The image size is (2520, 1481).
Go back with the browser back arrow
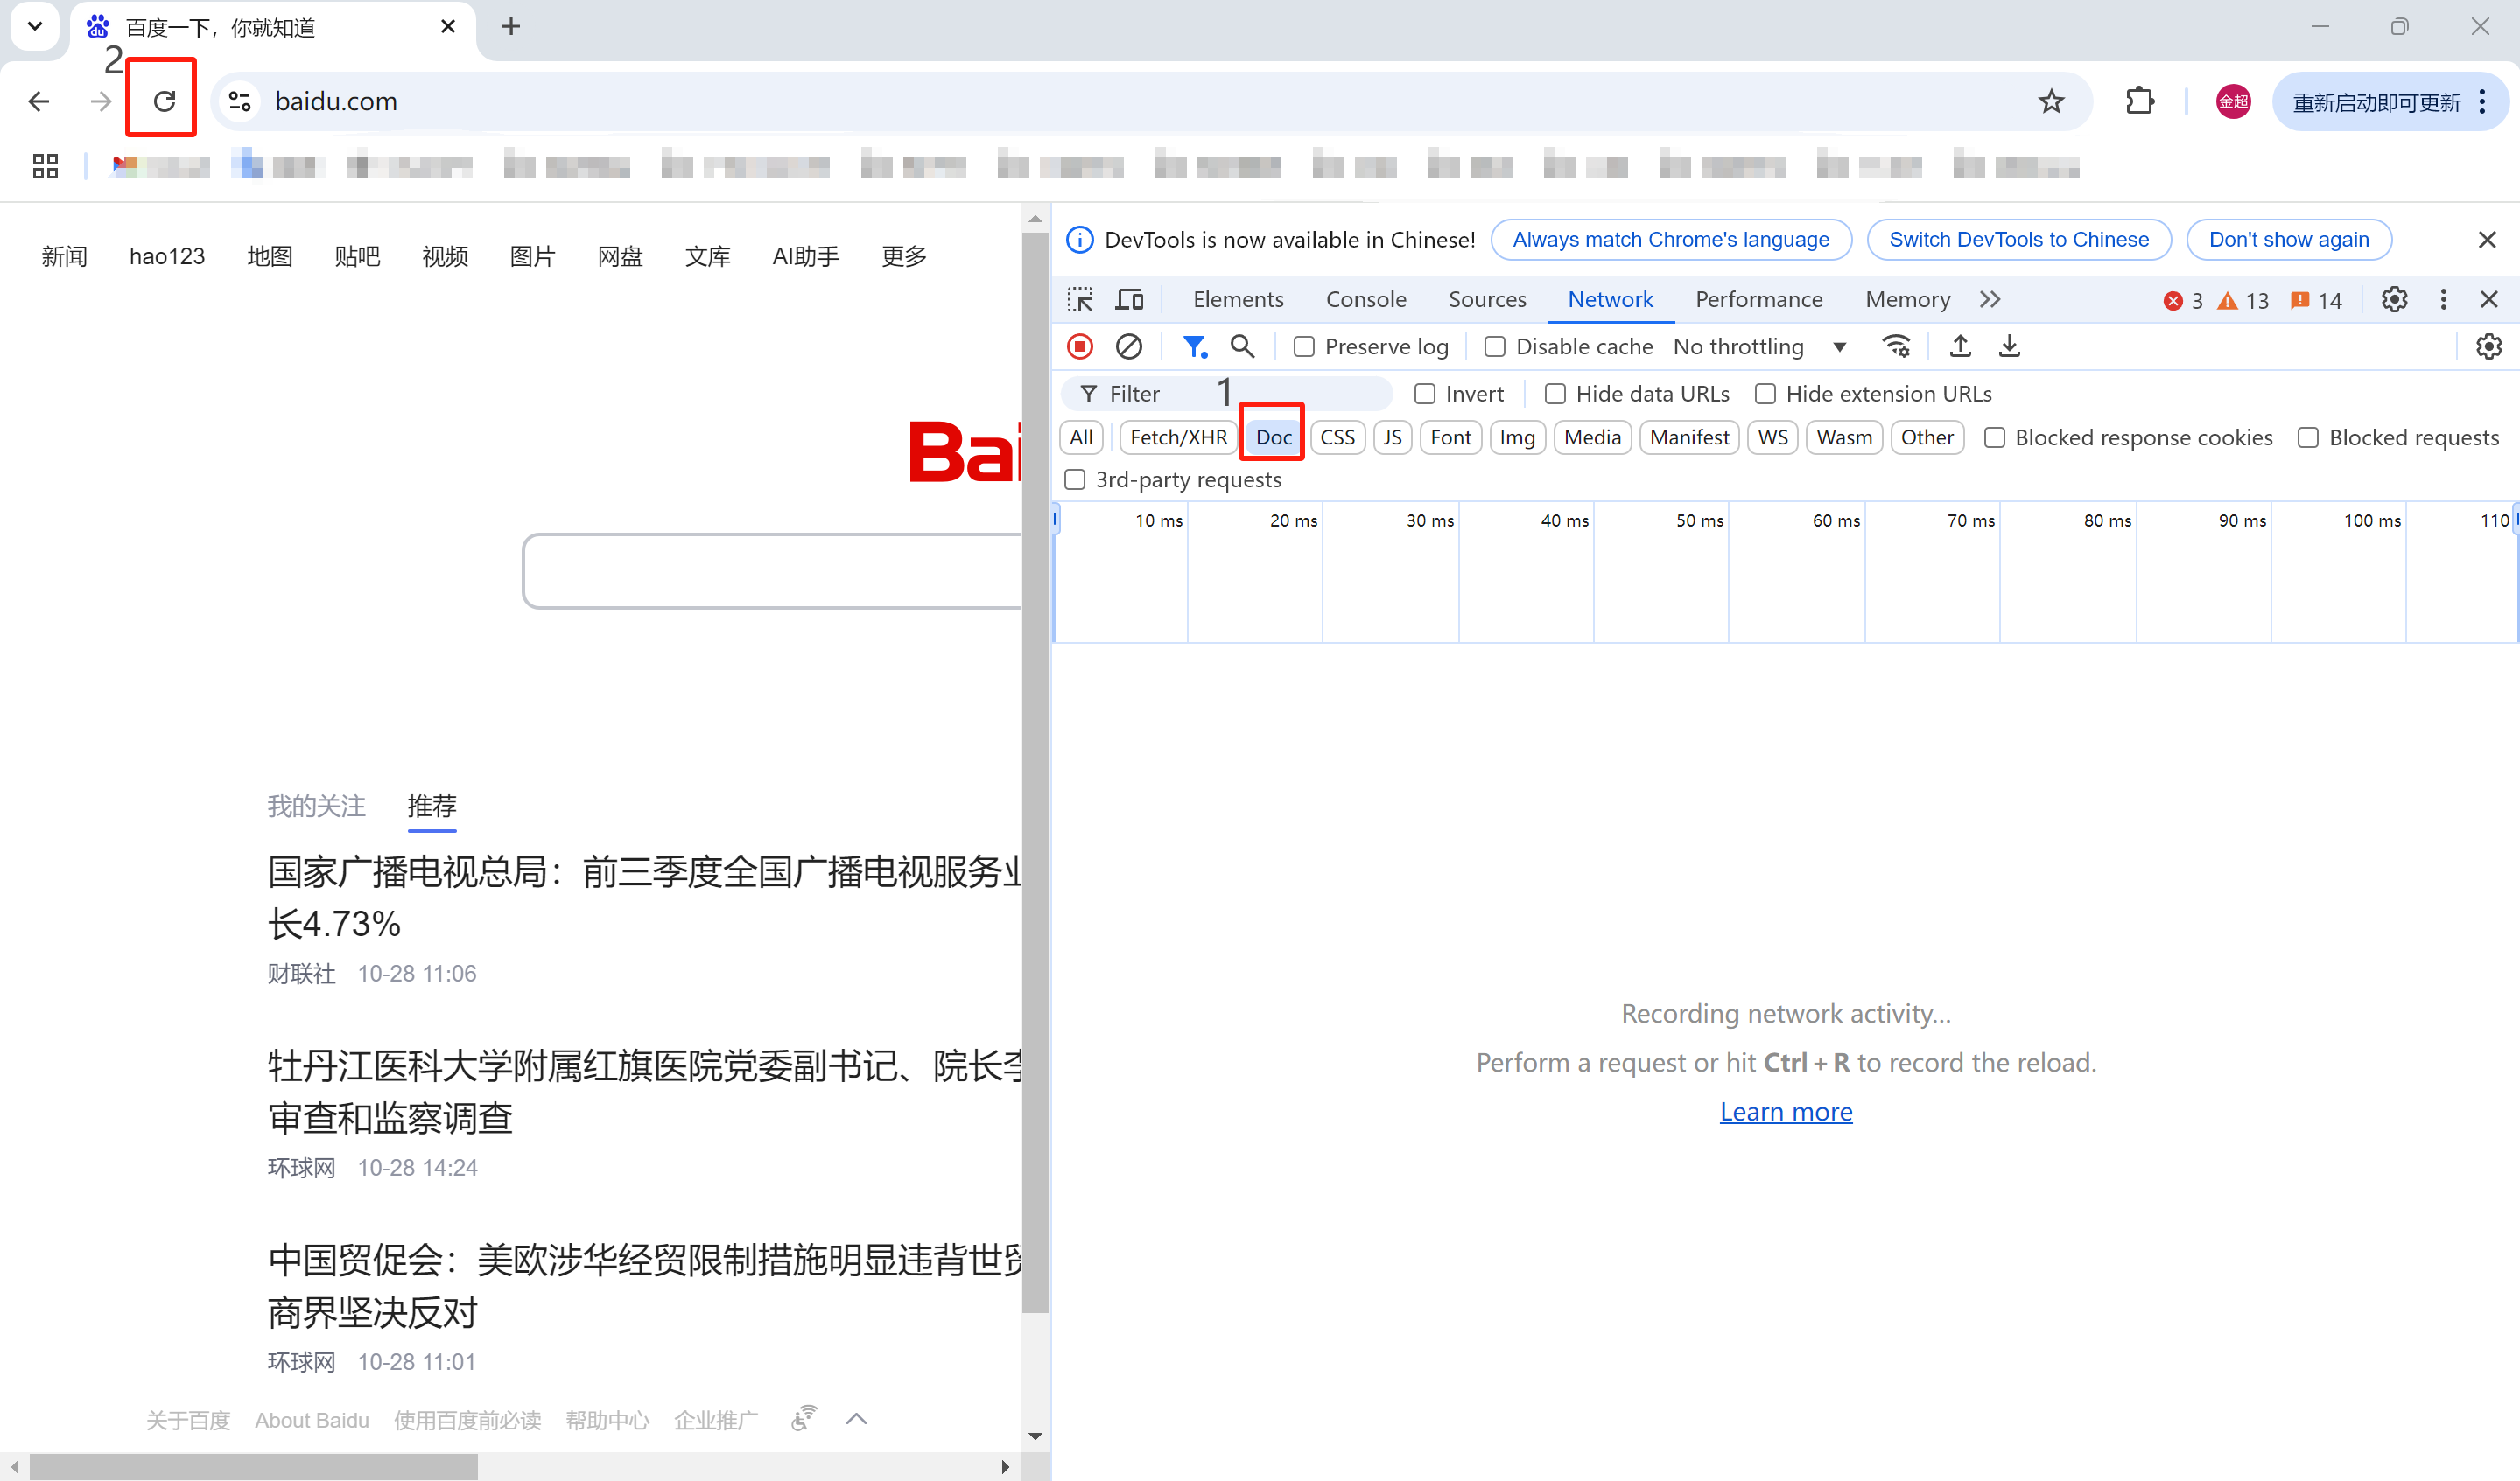coord(39,101)
